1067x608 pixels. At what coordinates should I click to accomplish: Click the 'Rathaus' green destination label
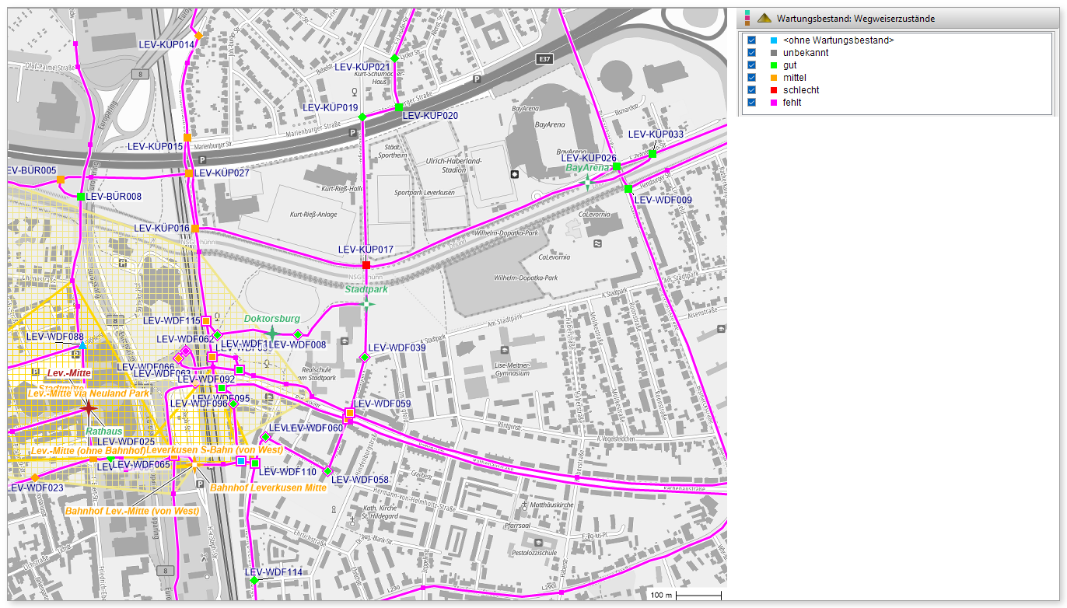(104, 431)
